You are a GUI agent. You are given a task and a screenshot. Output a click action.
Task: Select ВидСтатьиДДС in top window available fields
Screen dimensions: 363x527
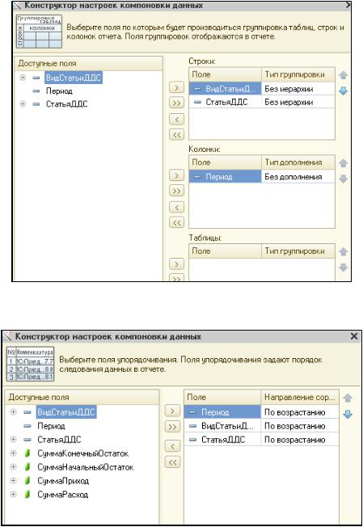click(74, 78)
